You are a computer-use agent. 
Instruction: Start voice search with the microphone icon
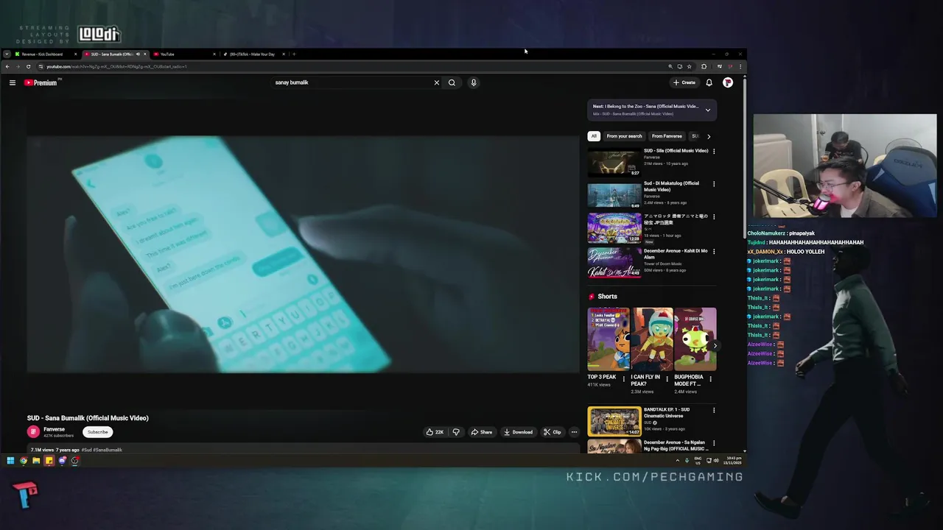click(x=474, y=82)
